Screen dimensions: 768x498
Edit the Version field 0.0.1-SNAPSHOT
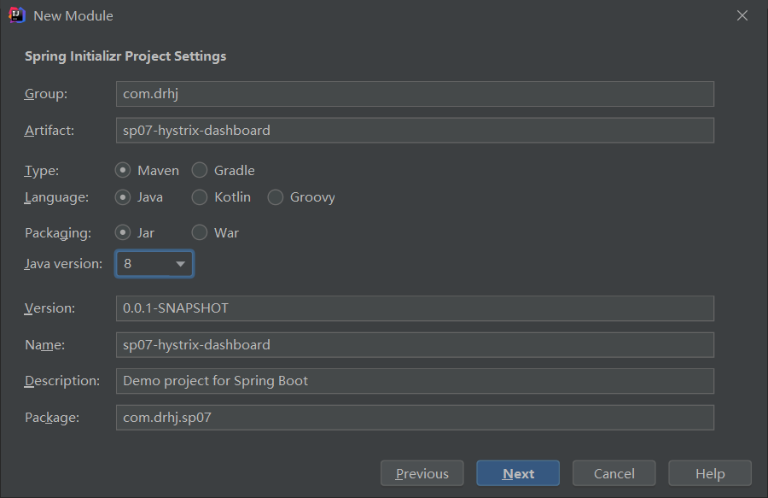[x=415, y=308]
